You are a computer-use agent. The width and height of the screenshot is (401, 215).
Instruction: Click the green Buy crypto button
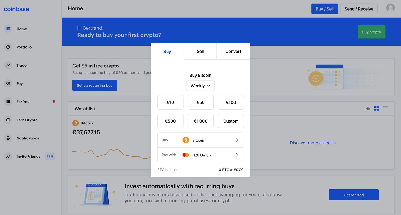(371, 32)
